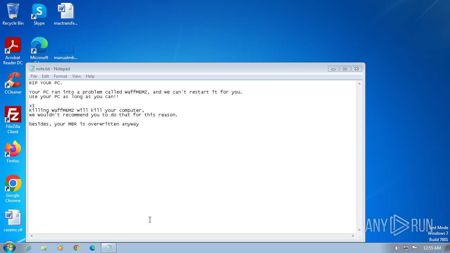Open Edge from the taskbar
This screenshot has height=253, width=450.
point(92,248)
